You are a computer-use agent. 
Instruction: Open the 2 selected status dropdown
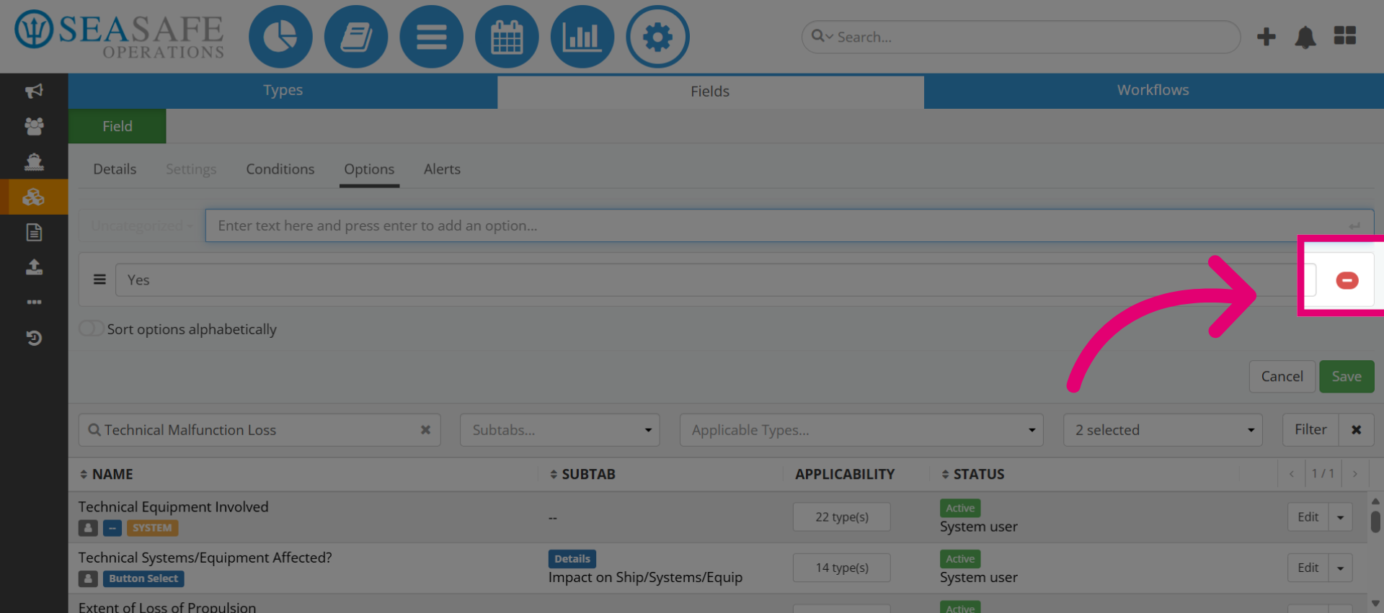click(1162, 430)
